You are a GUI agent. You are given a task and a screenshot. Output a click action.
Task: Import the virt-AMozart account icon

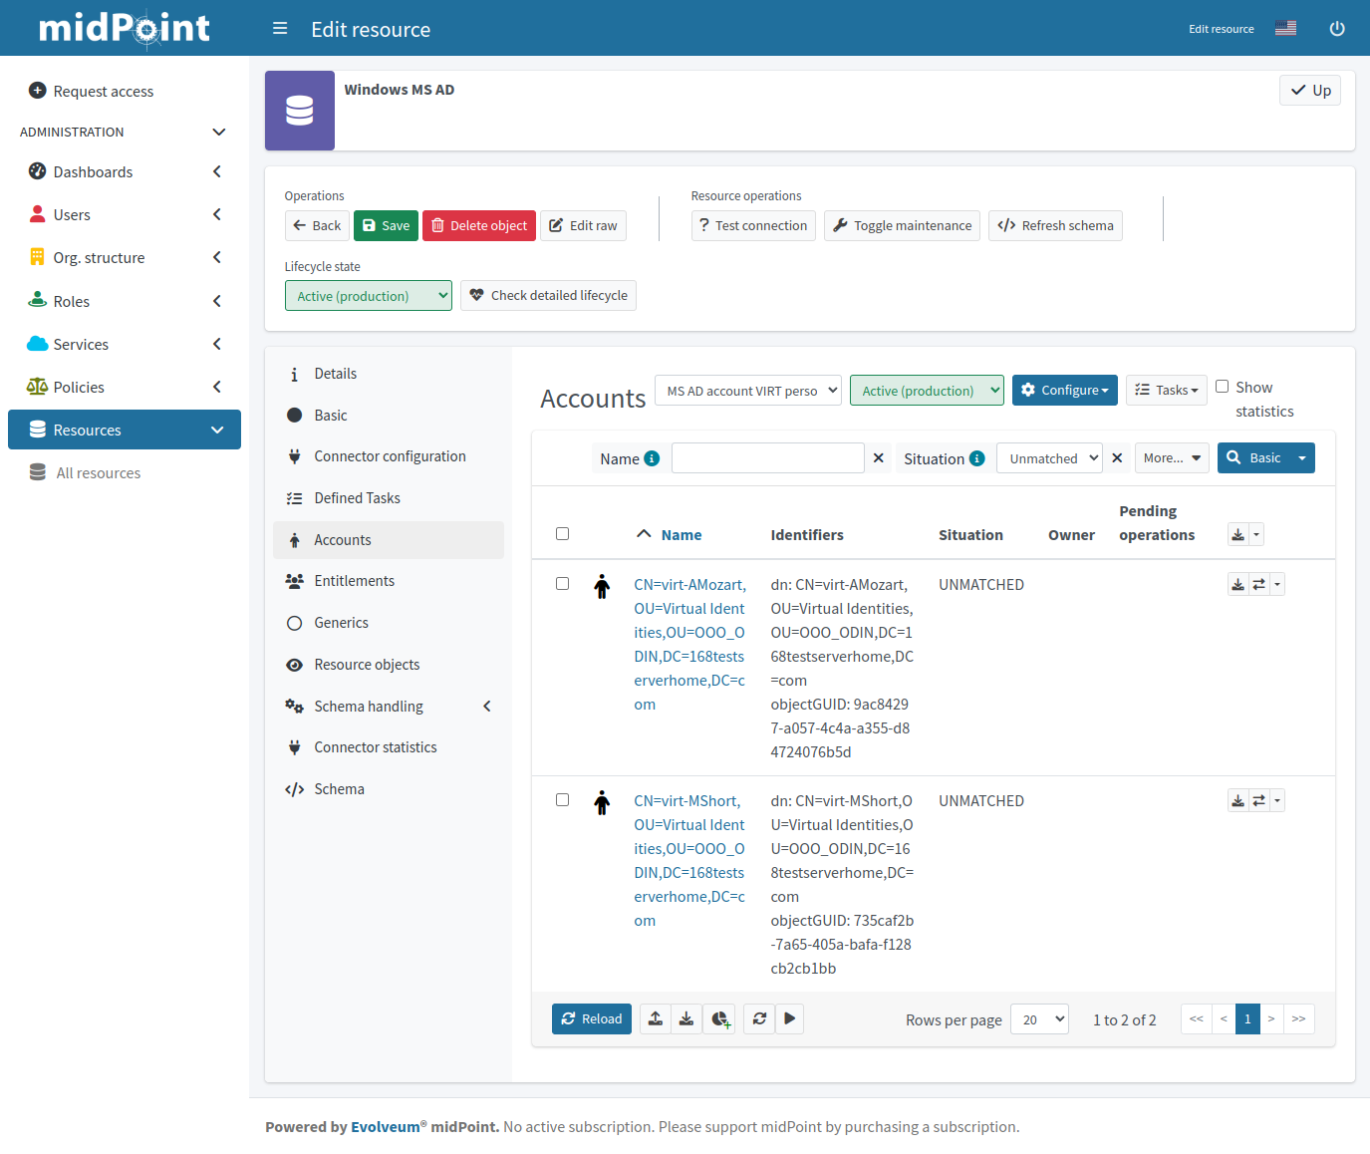tap(1237, 585)
